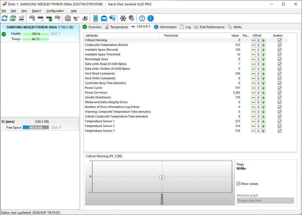Switch to the Overview tab
This screenshot has height=215, width=302.
(x=92, y=27)
